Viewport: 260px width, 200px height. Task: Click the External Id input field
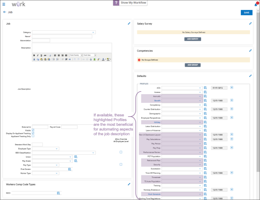tap(40, 127)
